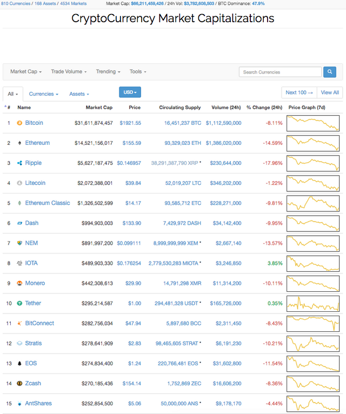Click Litecoin price $39.84

click(133, 183)
